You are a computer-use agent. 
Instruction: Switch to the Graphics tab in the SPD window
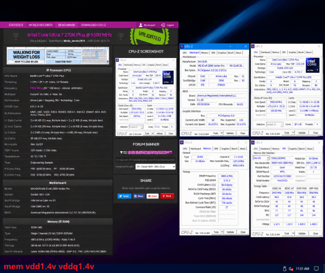(293, 149)
